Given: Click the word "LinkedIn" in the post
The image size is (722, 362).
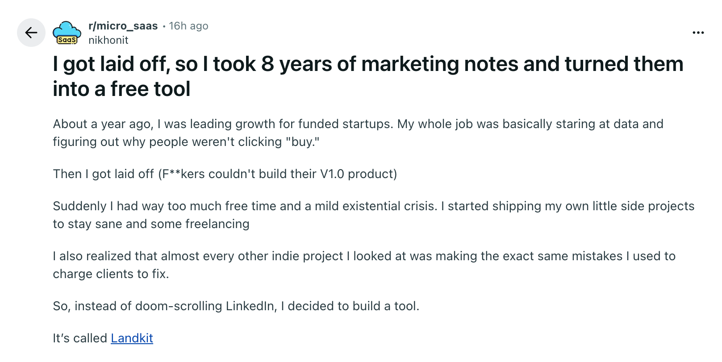Looking at the screenshot, I should (x=251, y=306).
